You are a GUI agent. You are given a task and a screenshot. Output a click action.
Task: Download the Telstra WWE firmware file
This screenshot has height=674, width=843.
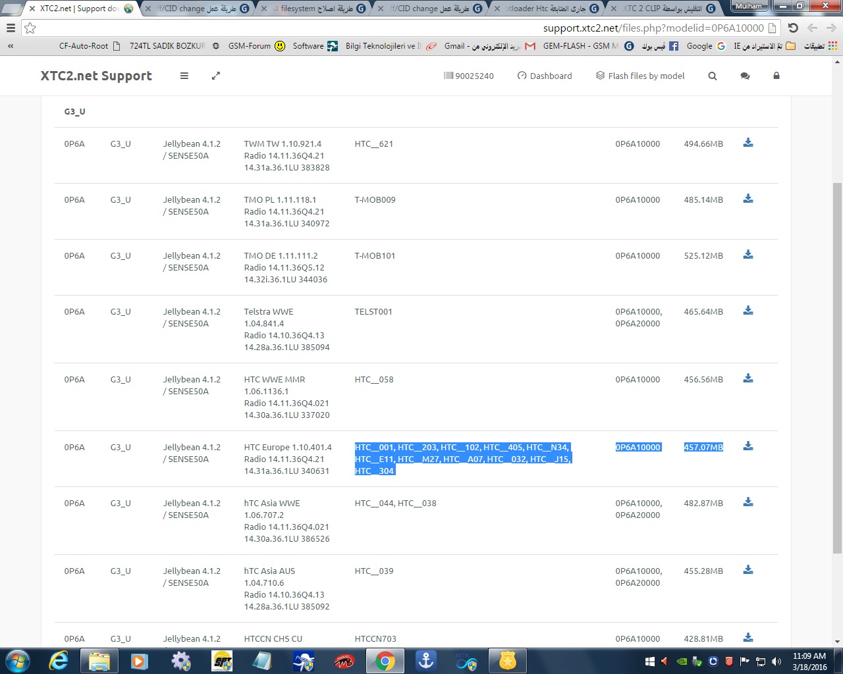click(x=748, y=311)
